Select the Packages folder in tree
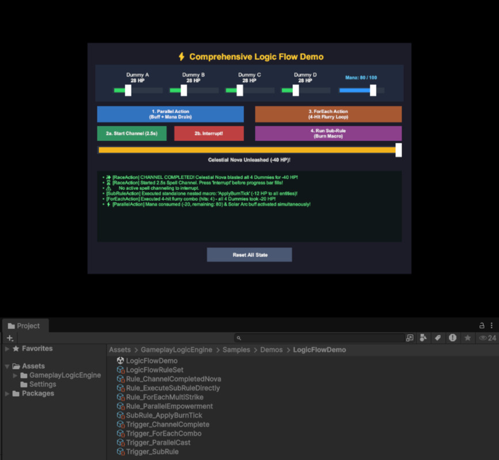 point(38,393)
